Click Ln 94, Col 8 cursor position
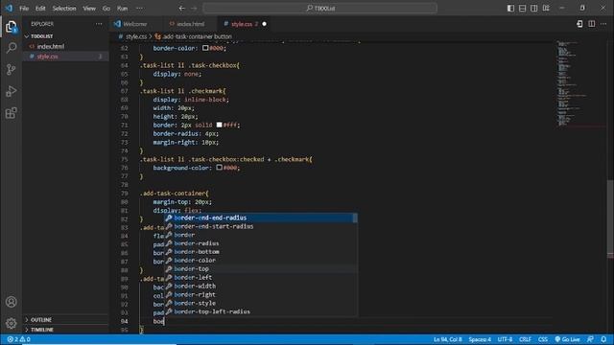 448,339
